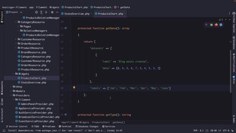Image resolution: width=236 pixels, height=133 pixels.
Task: Click the warning count inspection indicator
Action: click(x=221, y=20)
